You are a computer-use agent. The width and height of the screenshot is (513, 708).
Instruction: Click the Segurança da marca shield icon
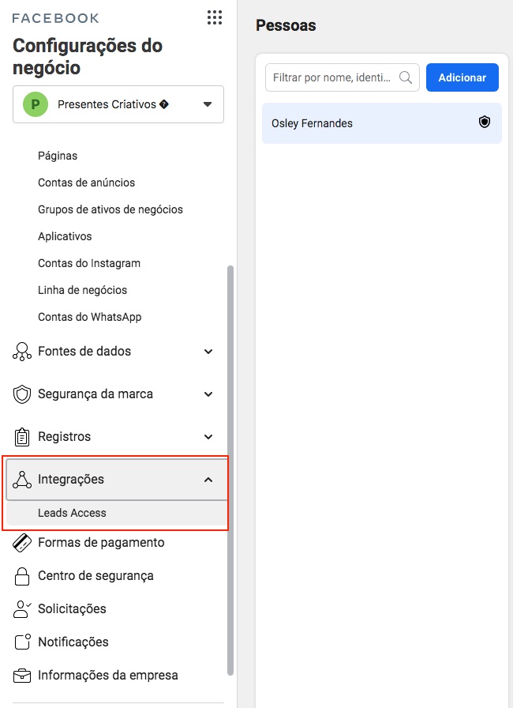click(x=22, y=394)
